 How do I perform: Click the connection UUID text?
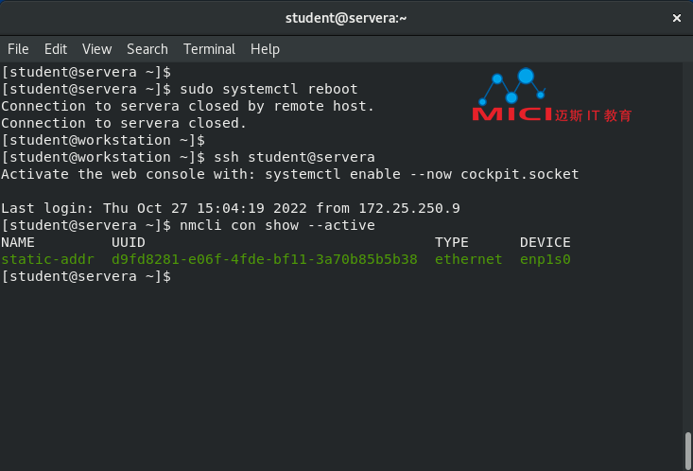coord(265,259)
